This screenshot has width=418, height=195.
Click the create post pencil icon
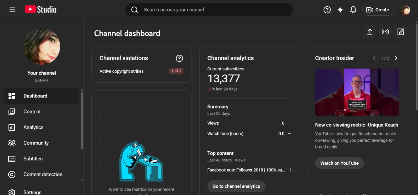pyautogui.click(x=401, y=32)
